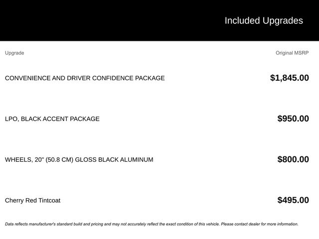Click the Upgrade column header
Screen dimensions: 319x239
tap(14, 53)
